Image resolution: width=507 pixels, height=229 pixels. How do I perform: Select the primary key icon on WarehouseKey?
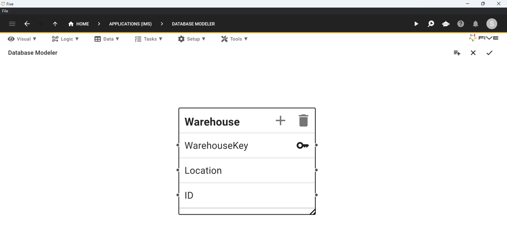click(303, 145)
